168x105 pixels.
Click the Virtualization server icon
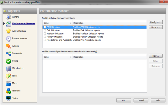[x=8, y=68]
